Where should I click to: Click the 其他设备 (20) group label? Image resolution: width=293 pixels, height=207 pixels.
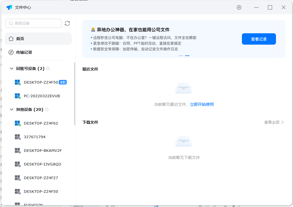click(x=30, y=109)
